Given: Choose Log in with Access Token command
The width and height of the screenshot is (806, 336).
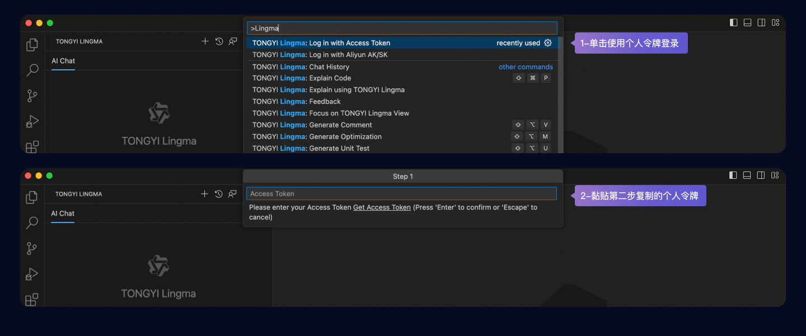Looking at the screenshot, I should tap(402, 43).
